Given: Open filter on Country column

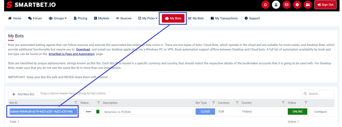Looking at the screenshot, I should (x=283, y=103).
